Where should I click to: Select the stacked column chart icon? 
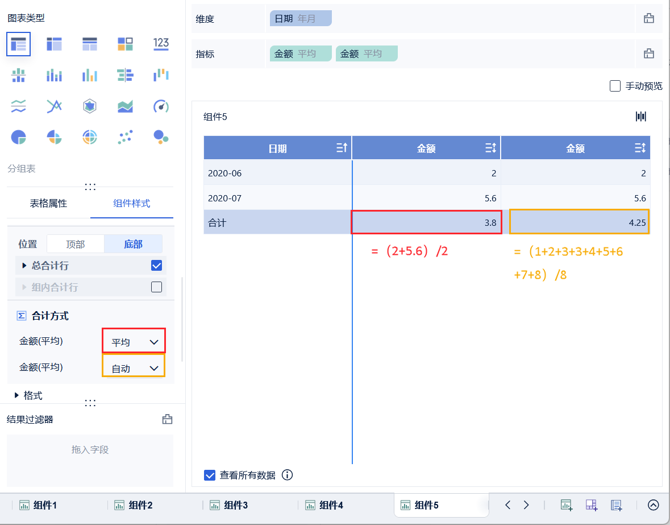54,75
